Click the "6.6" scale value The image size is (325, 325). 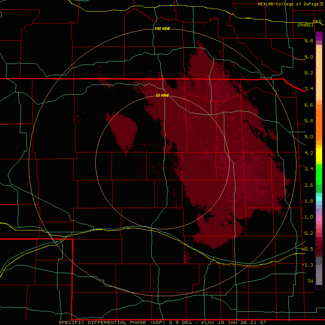pyautogui.click(x=309, y=105)
